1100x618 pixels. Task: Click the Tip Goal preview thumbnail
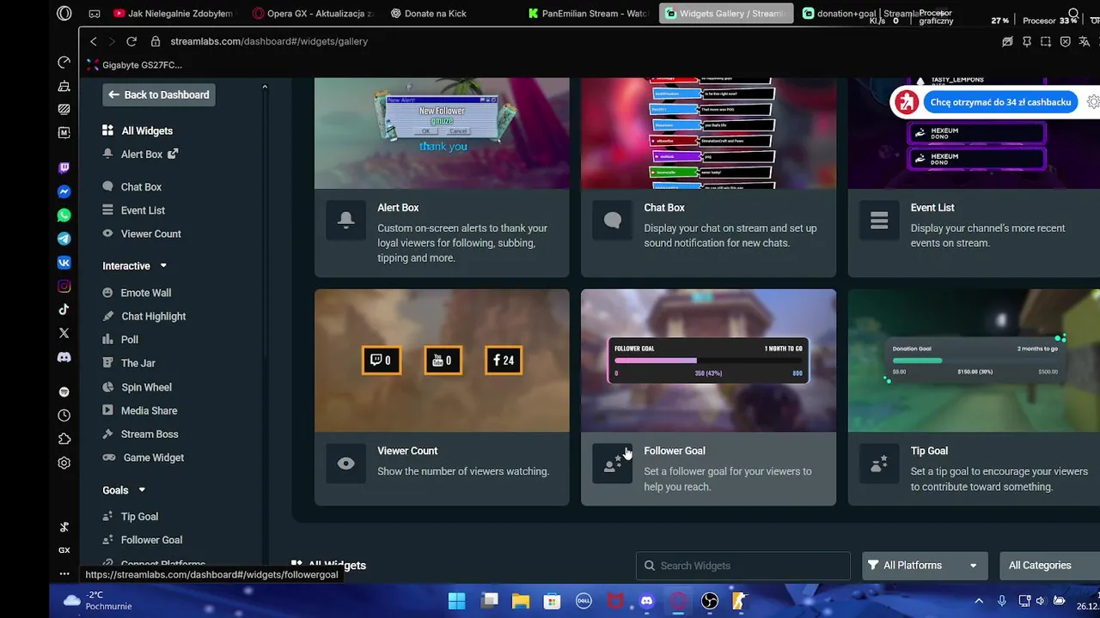[974, 360]
